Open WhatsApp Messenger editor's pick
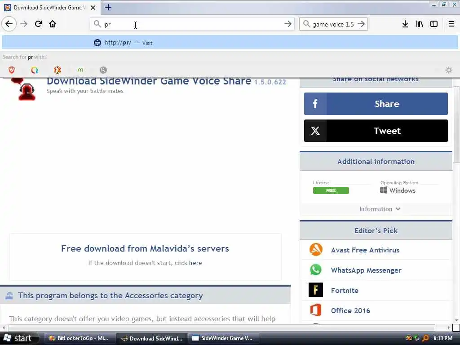460x345 pixels. tap(366, 270)
